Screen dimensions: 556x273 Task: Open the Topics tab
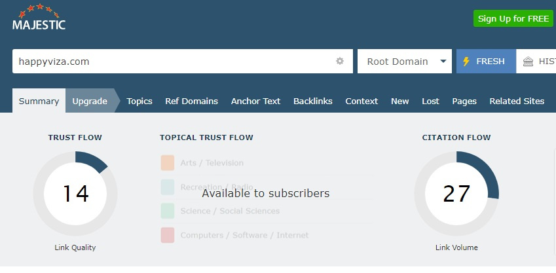139,101
